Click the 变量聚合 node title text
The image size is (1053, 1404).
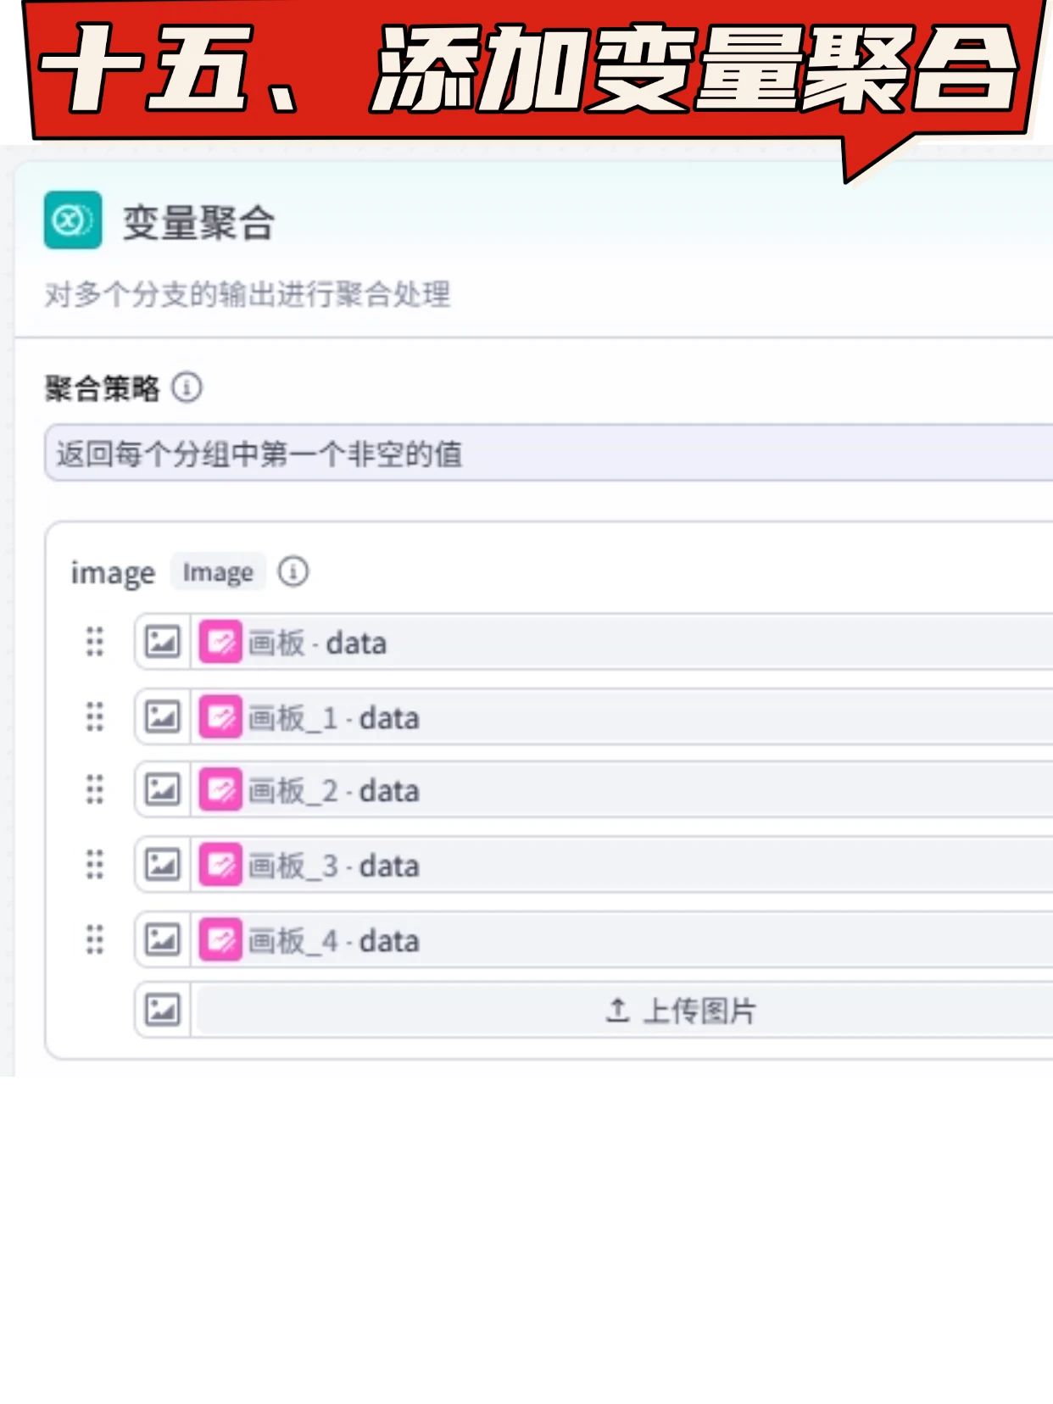(x=199, y=223)
